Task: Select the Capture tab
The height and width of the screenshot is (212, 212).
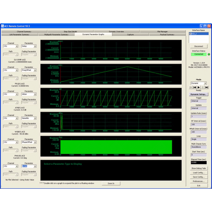Action: point(130,35)
